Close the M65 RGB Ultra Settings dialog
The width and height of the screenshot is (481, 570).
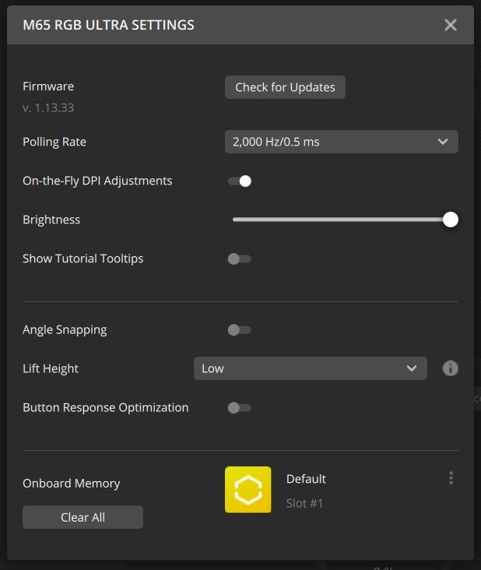click(450, 25)
